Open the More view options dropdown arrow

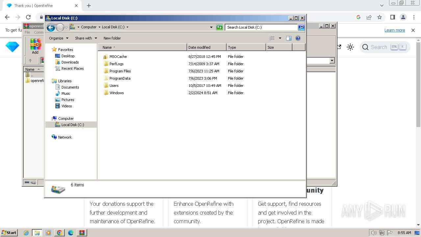click(280, 38)
